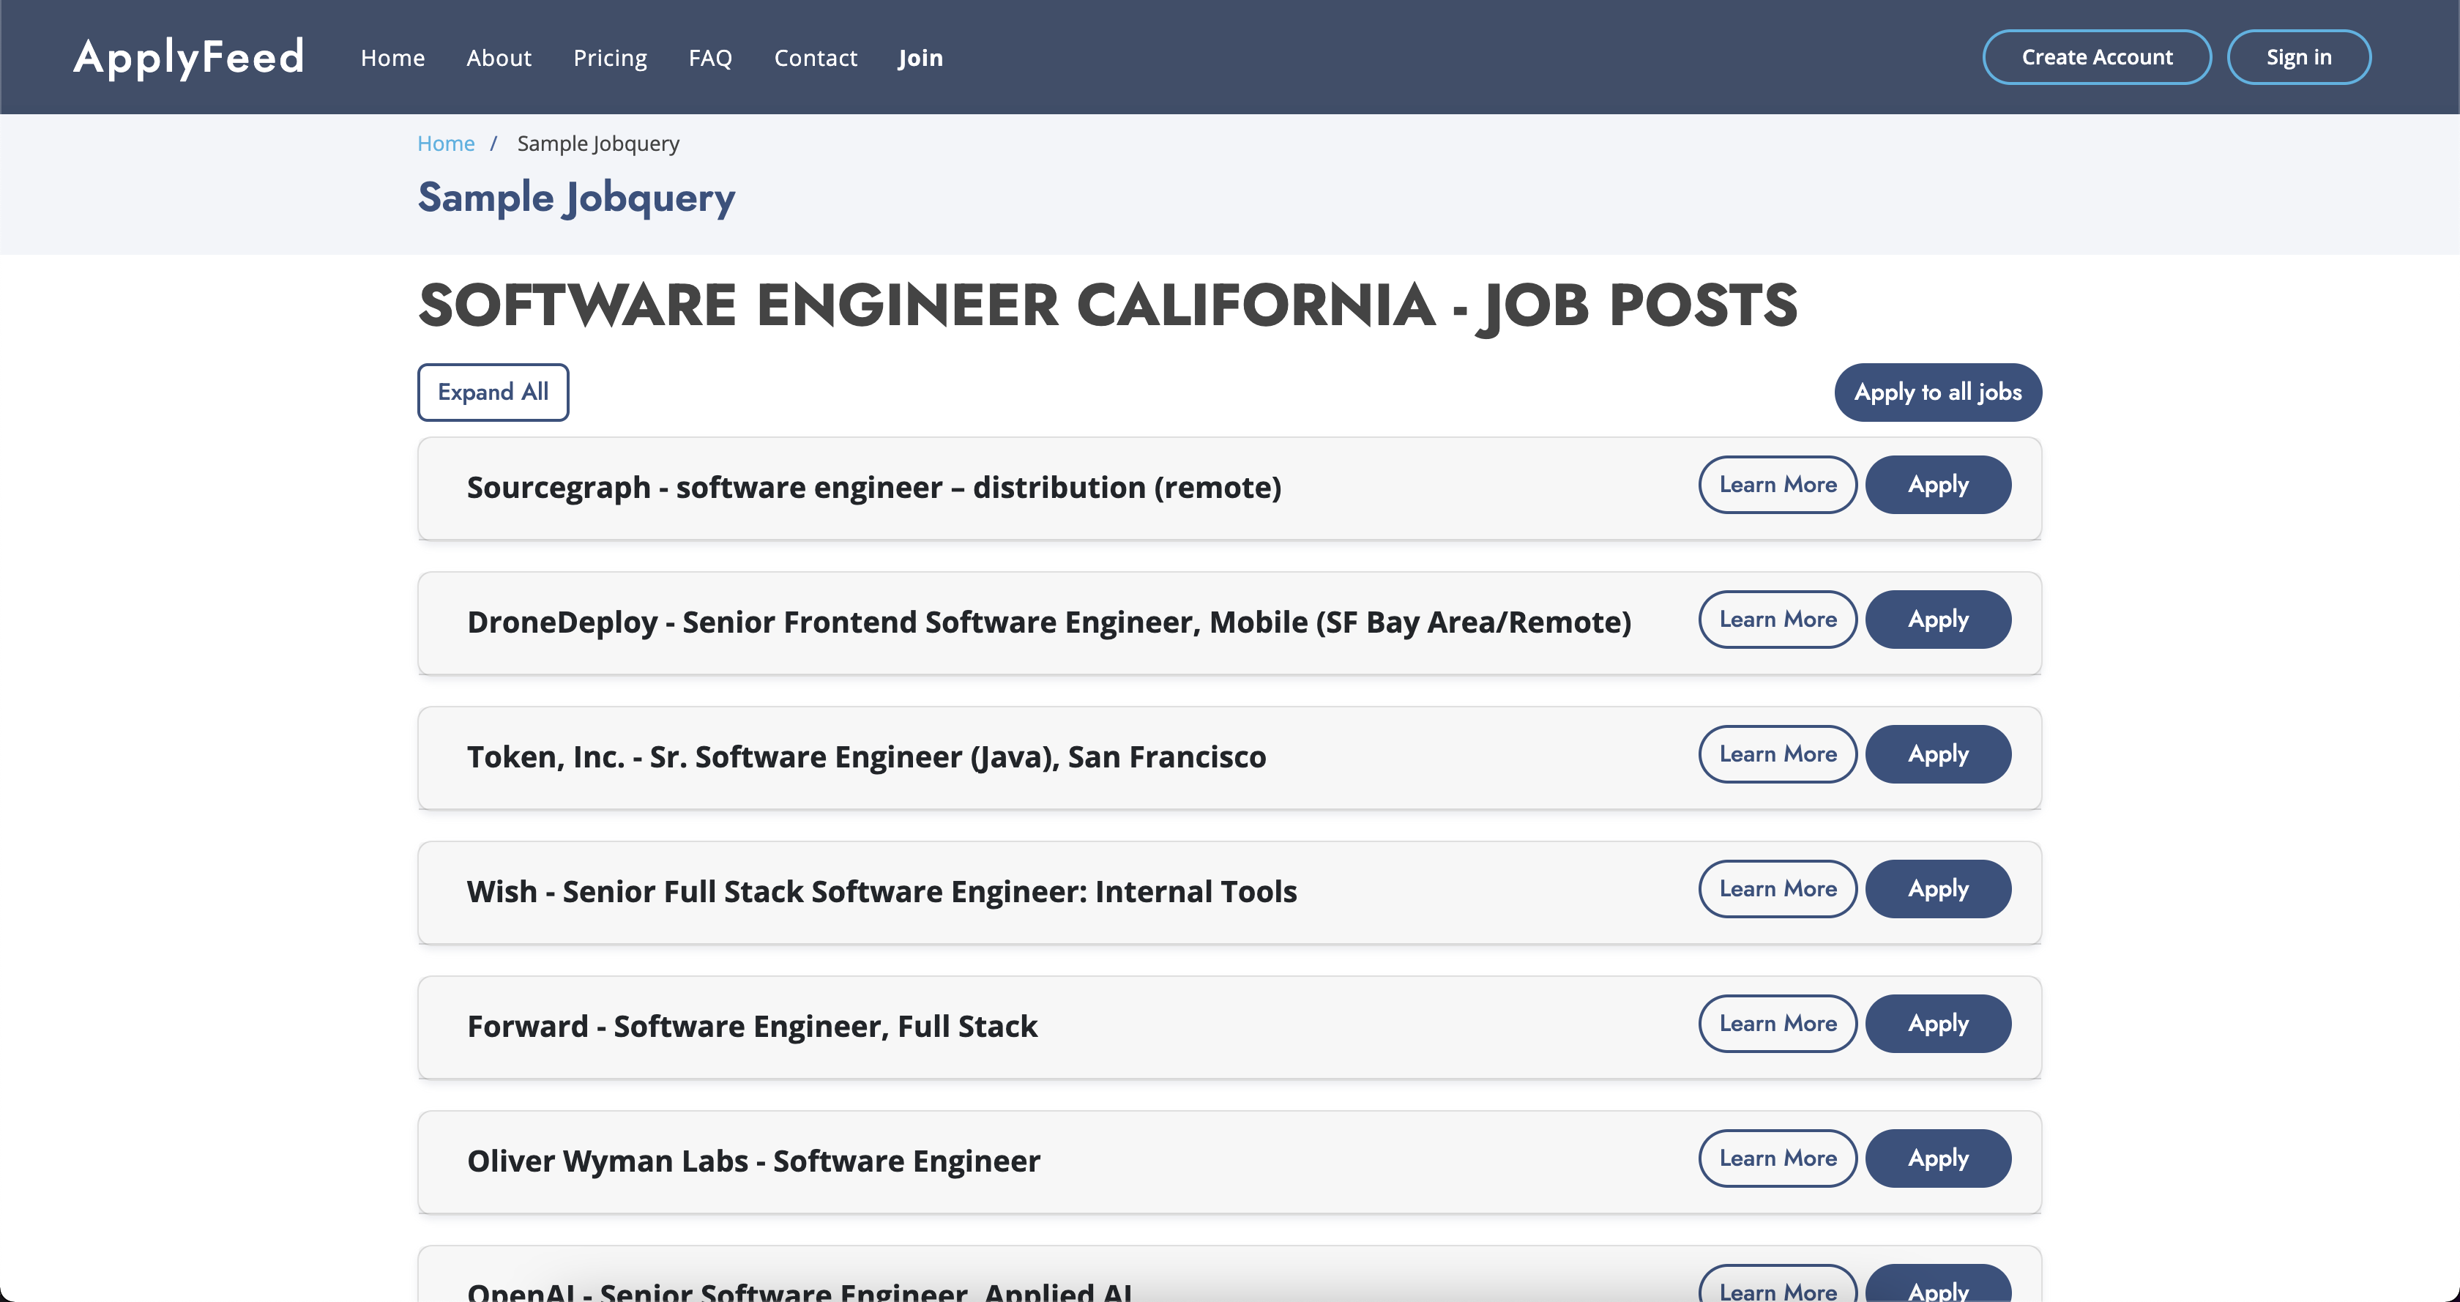Click Apply to all jobs
This screenshot has height=1302, width=2460.
point(1938,392)
